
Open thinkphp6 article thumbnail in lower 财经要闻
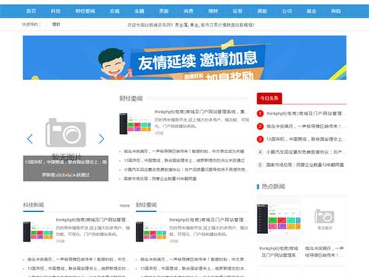(151, 232)
